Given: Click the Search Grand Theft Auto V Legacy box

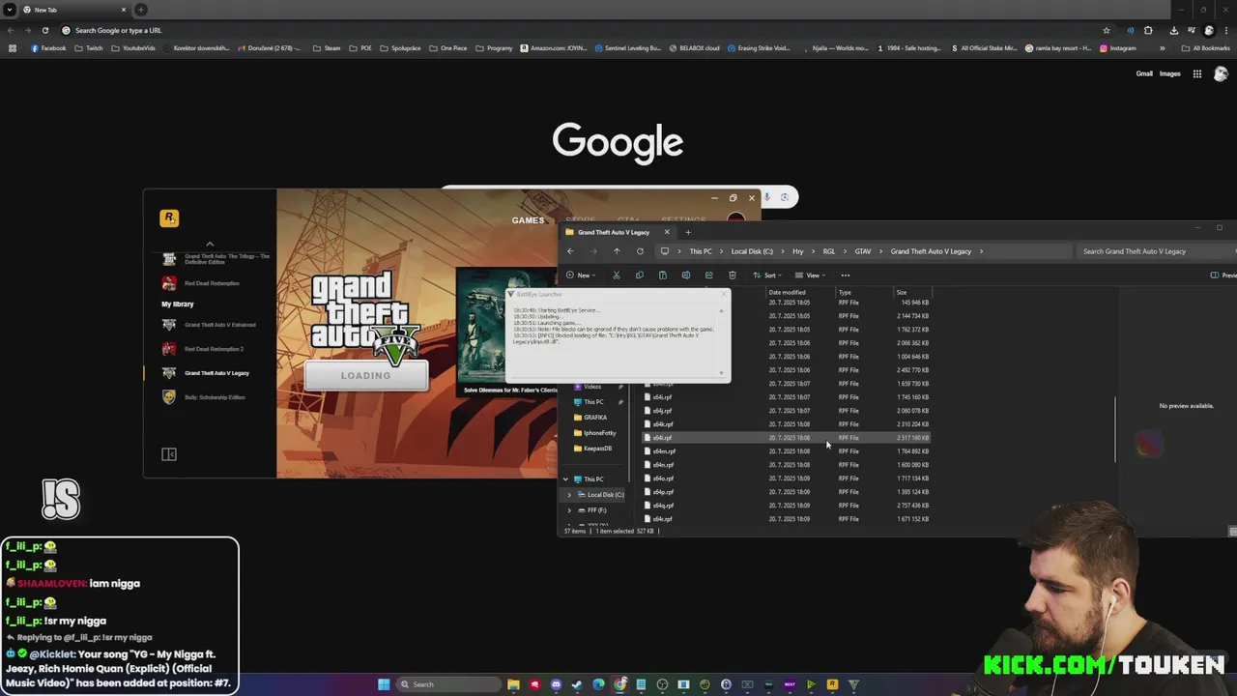Looking at the screenshot, I should [1155, 251].
